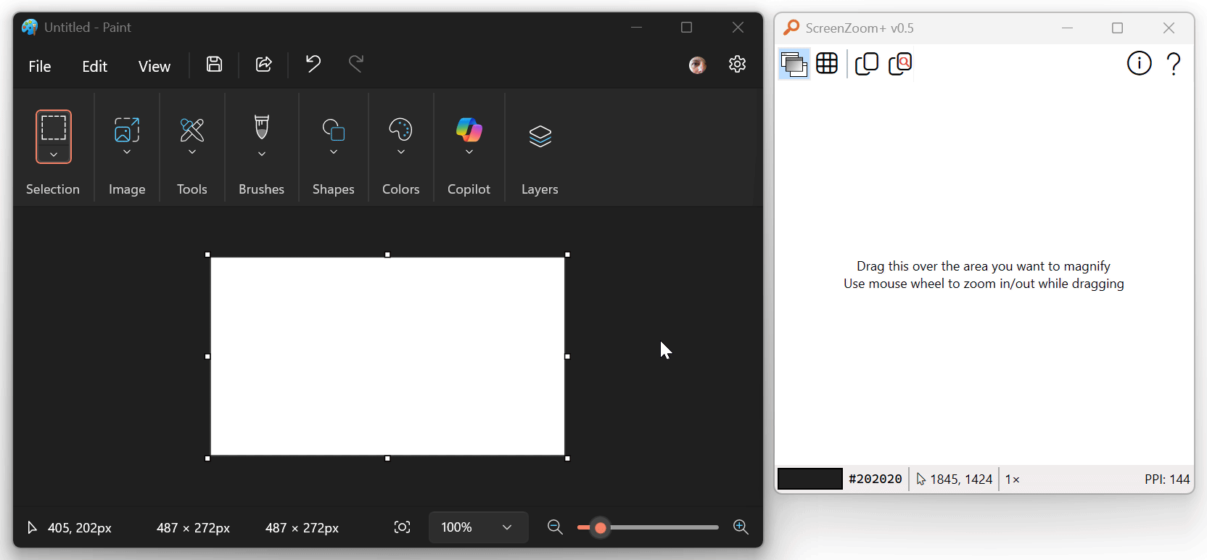Toggle always-on-top window icon in ScreenZoom+
The image size is (1207, 560).
coord(794,64)
